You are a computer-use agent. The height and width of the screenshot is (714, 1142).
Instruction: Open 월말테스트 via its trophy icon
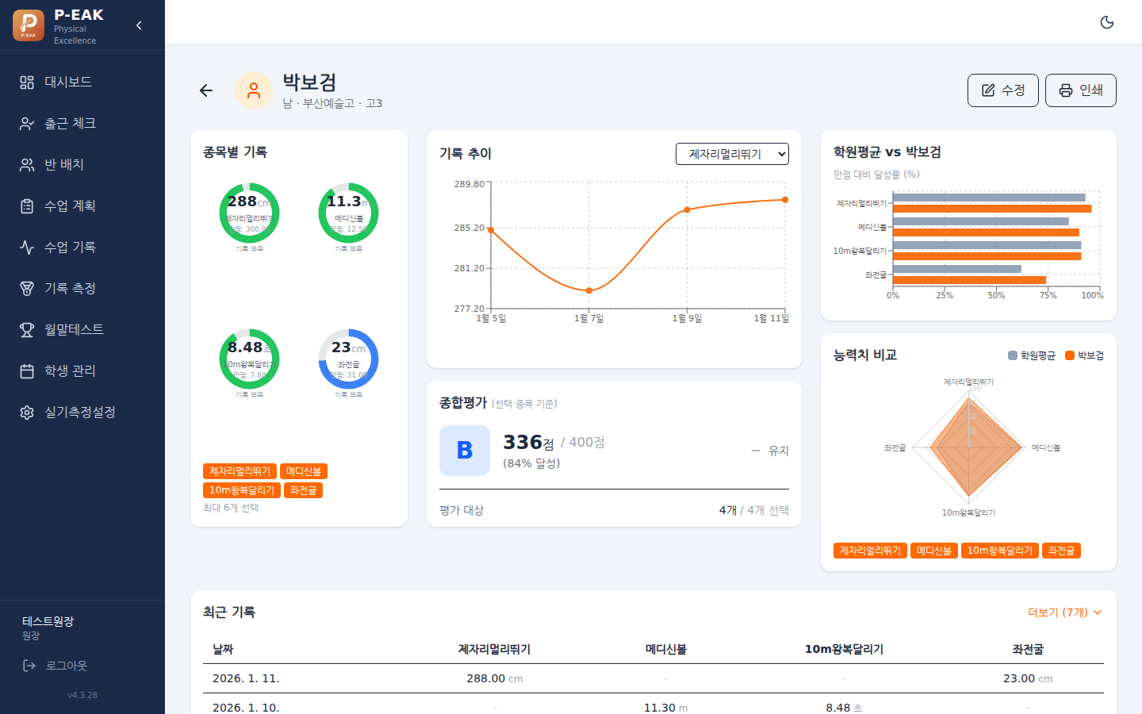[x=27, y=330]
